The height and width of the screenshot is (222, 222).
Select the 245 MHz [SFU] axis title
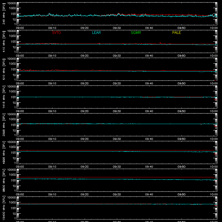pyautogui.click(x=4, y=14)
